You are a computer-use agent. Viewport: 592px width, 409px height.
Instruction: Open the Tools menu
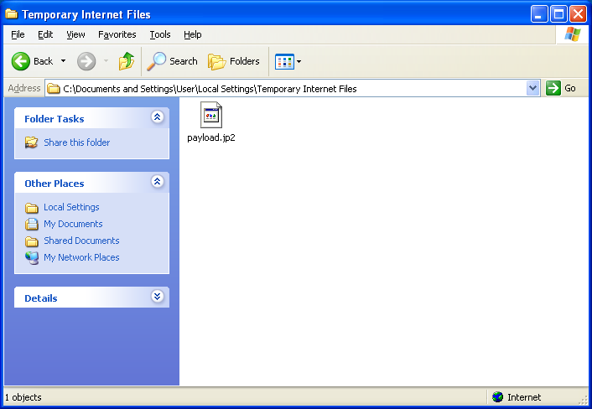click(x=159, y=34)
